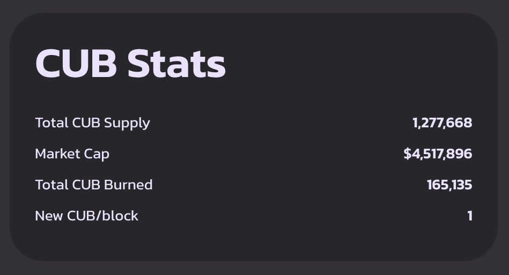Click the word Stats in the heading
The image size is (509, 275).
[176, 63]
